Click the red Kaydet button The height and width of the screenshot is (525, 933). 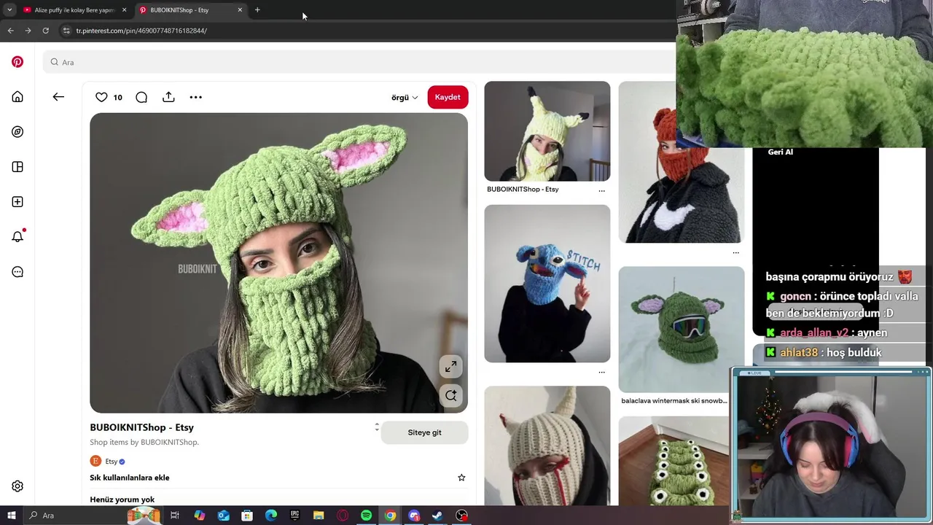(448, 97)
